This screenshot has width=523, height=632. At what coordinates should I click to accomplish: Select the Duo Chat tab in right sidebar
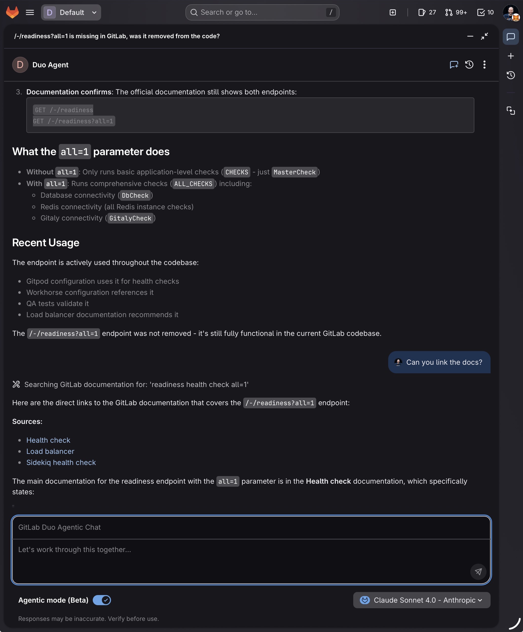click(511, 37)
